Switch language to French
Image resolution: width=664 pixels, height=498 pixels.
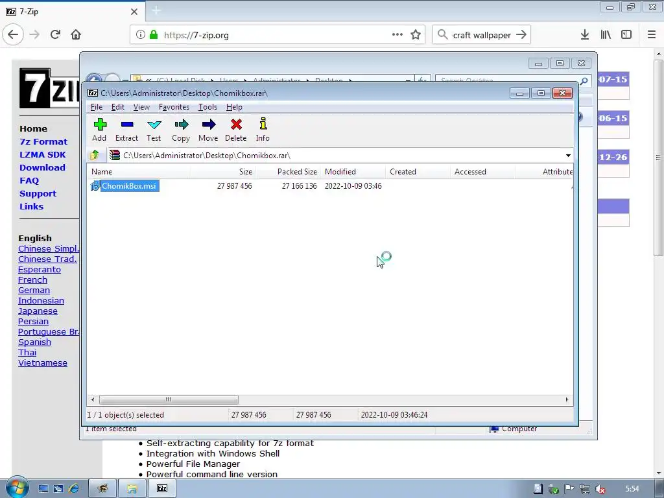[x=32, y=280]
